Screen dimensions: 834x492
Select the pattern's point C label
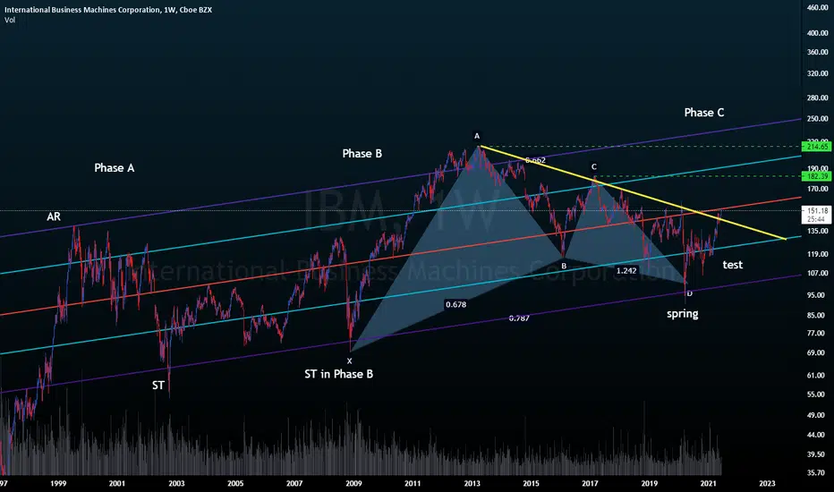[594, 167]
